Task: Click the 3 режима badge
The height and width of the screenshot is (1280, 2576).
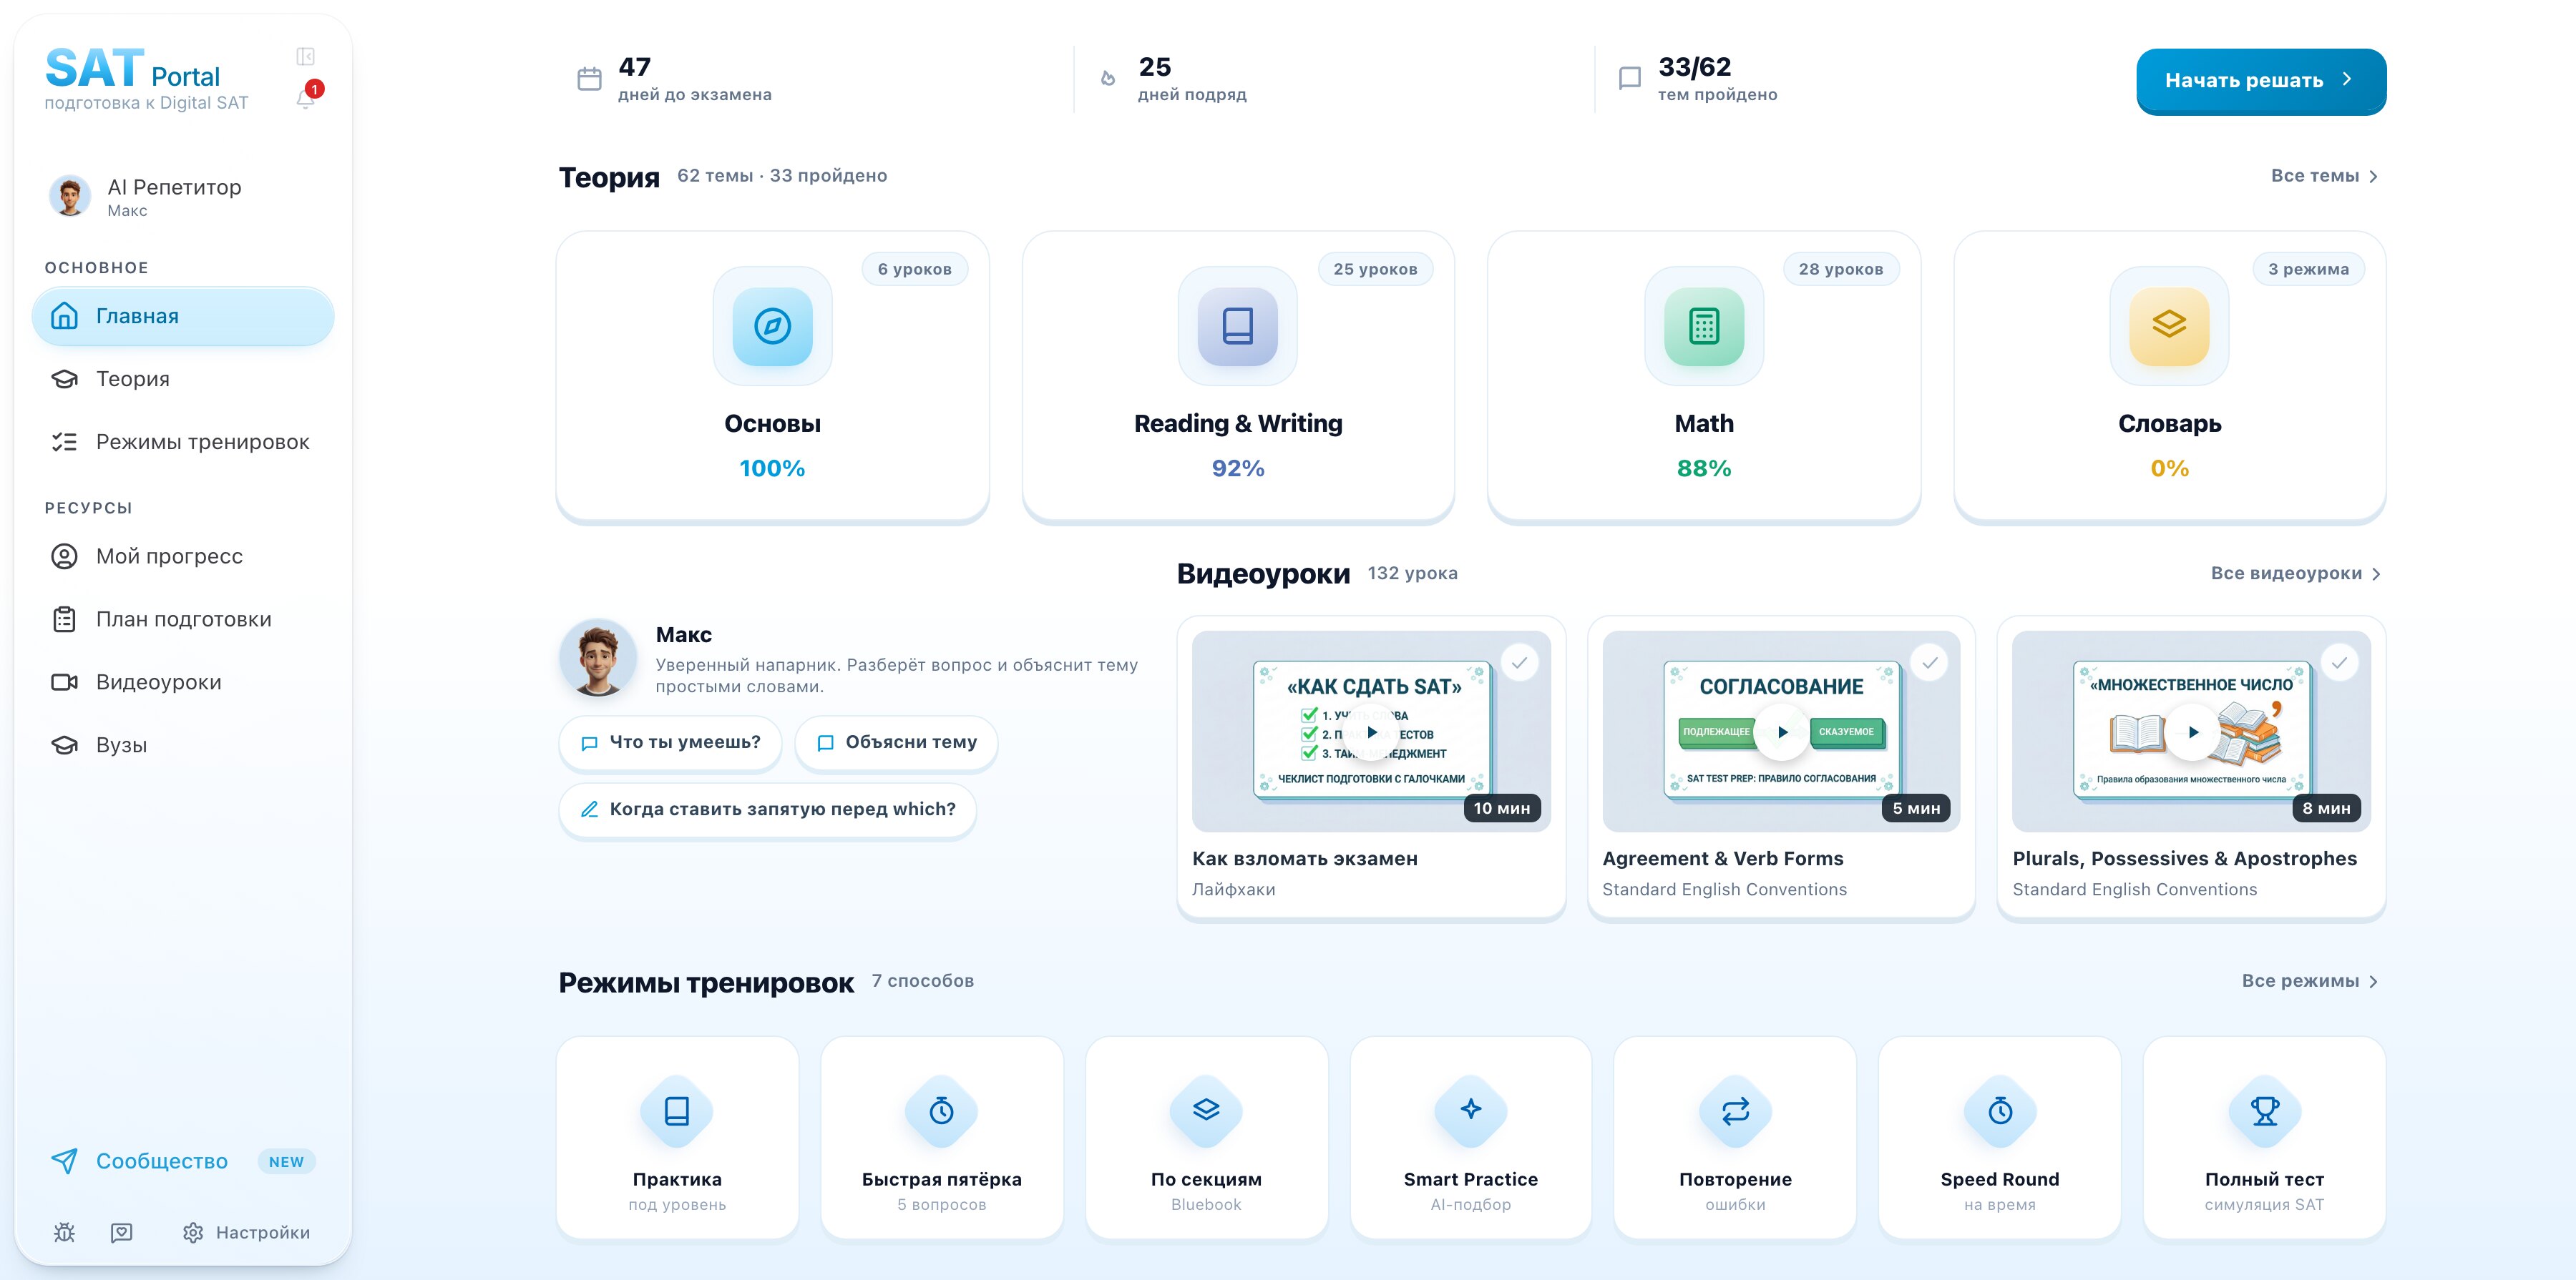Action: point(2308,269)
